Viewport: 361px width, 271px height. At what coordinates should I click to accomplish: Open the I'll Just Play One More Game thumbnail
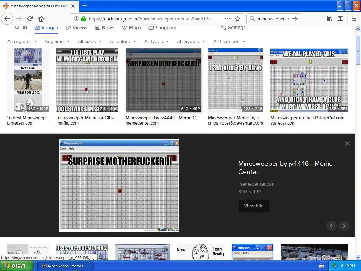(87, 80)
